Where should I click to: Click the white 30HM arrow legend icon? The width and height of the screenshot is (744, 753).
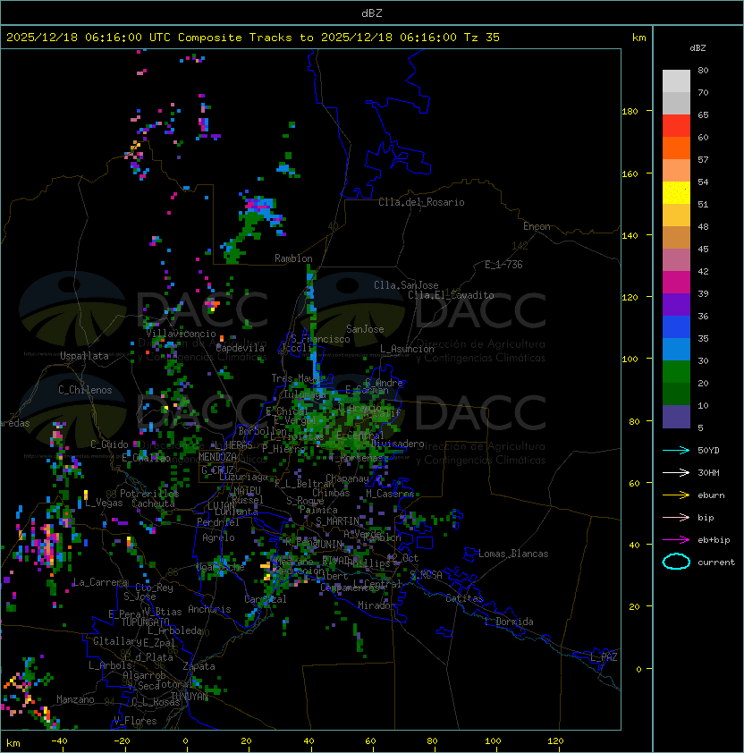coord(676,472)
